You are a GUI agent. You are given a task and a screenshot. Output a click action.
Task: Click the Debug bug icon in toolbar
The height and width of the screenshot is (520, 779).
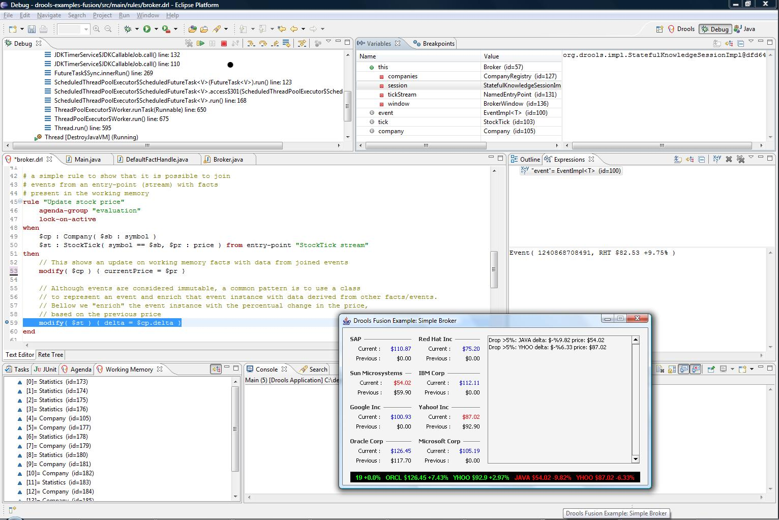128,29
